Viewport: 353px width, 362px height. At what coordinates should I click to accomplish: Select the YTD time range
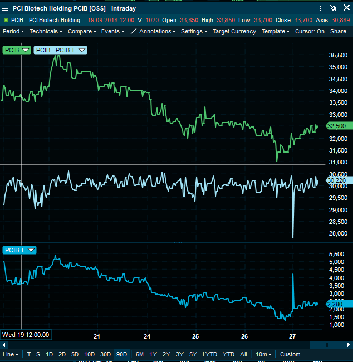pos(228,354)
